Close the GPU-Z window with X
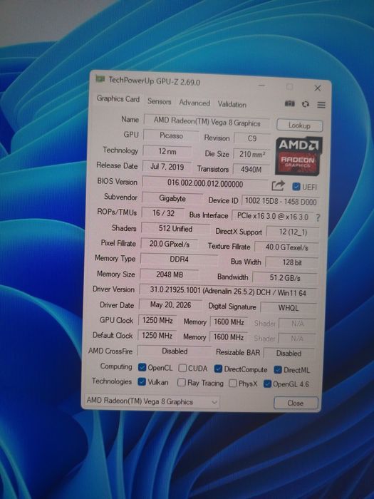 318,88
